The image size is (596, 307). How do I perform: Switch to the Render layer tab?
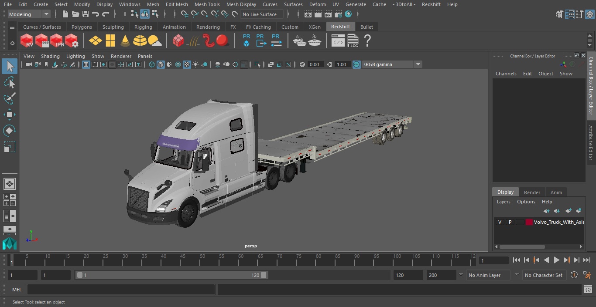pos(532,192)
